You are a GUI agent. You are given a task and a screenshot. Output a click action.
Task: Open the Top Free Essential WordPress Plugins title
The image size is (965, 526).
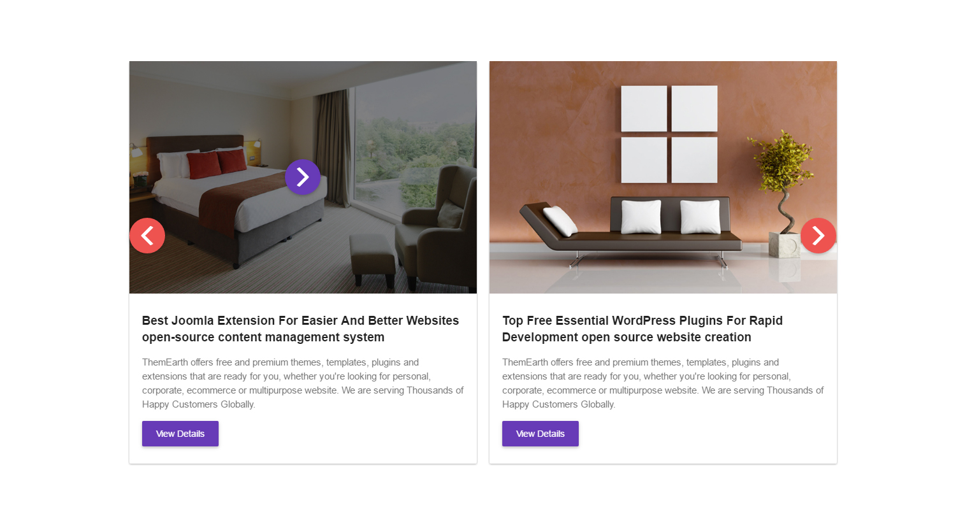click(x=642, y=329)
